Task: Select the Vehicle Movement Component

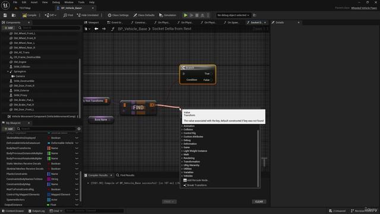Action: [x=43, y=117]
